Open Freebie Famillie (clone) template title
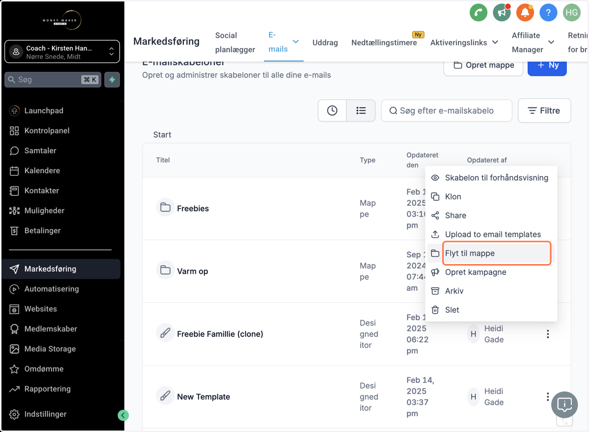 (220, 334)
